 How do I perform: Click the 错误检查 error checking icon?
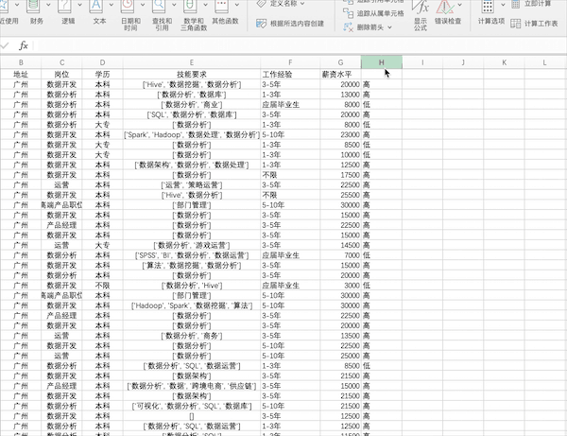[x=445, y=8]
